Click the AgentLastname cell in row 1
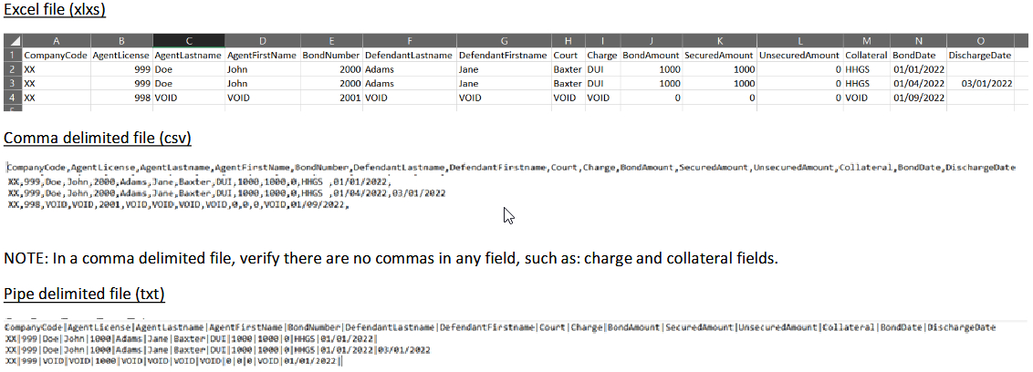 point(188,56)
